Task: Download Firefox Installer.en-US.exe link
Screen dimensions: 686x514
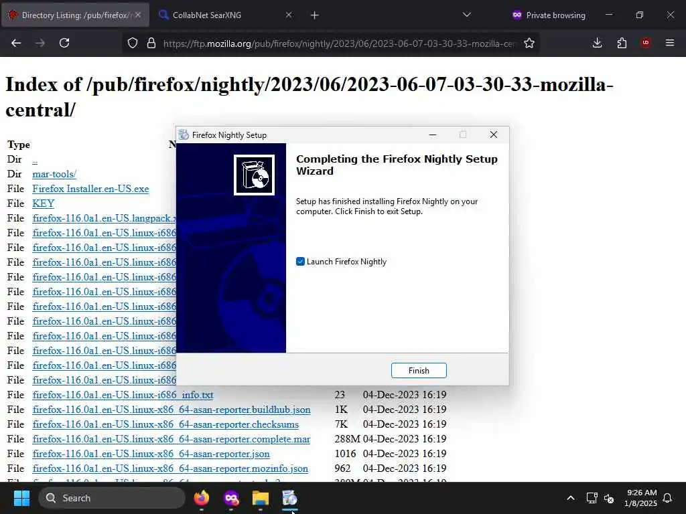Action: click(90, 189)
